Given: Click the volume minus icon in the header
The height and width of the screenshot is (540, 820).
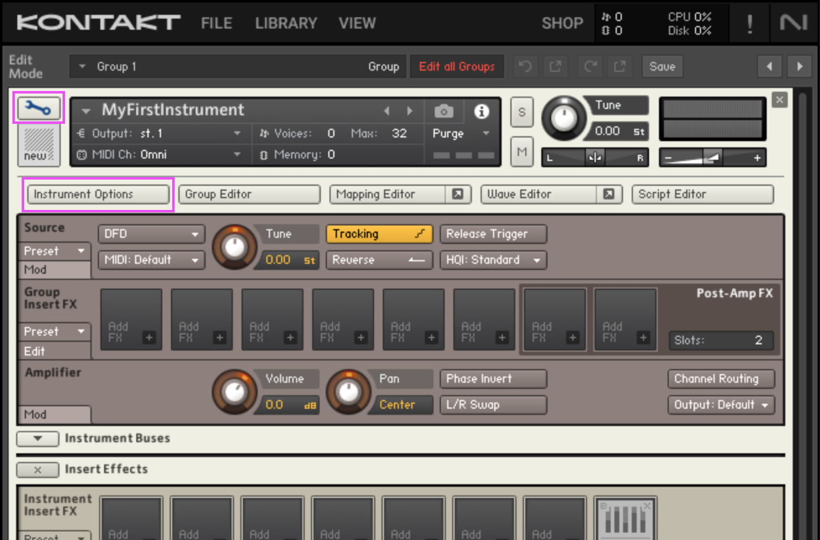Looking at the screenshot, I should 668,159.
